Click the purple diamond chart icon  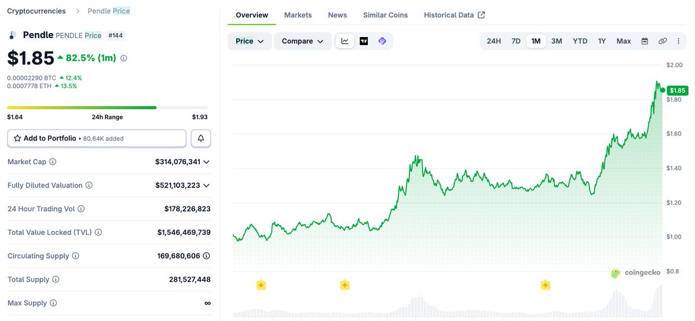[x=382, y=41]
